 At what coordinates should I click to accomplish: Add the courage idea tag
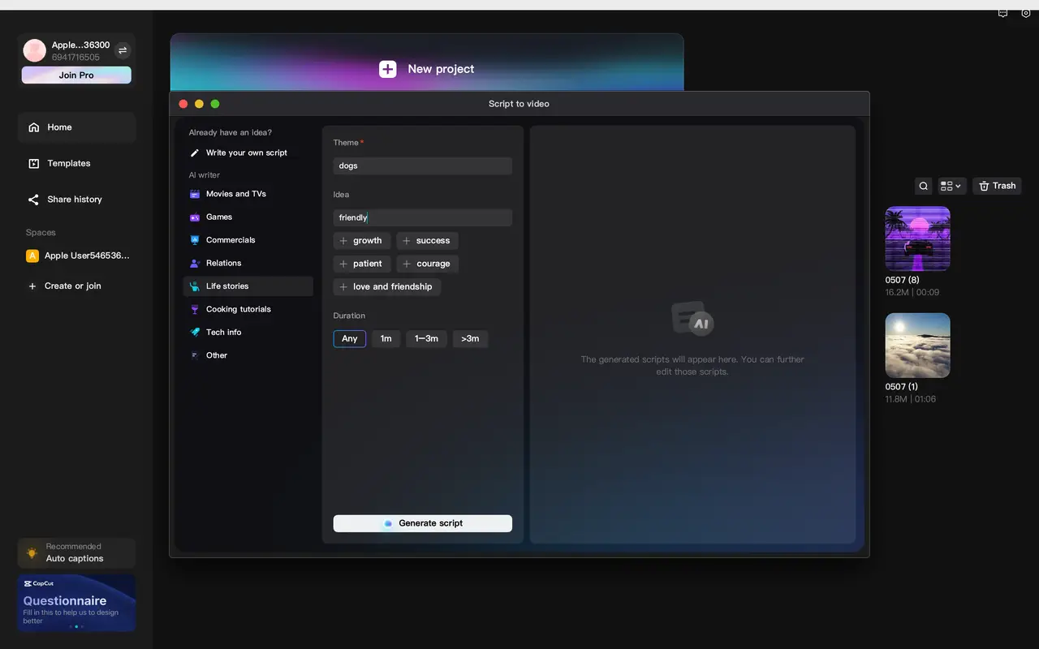coord(428,264)
